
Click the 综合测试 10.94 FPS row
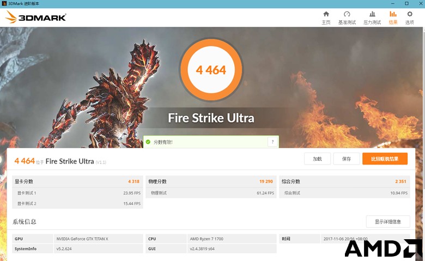point(344,193)
